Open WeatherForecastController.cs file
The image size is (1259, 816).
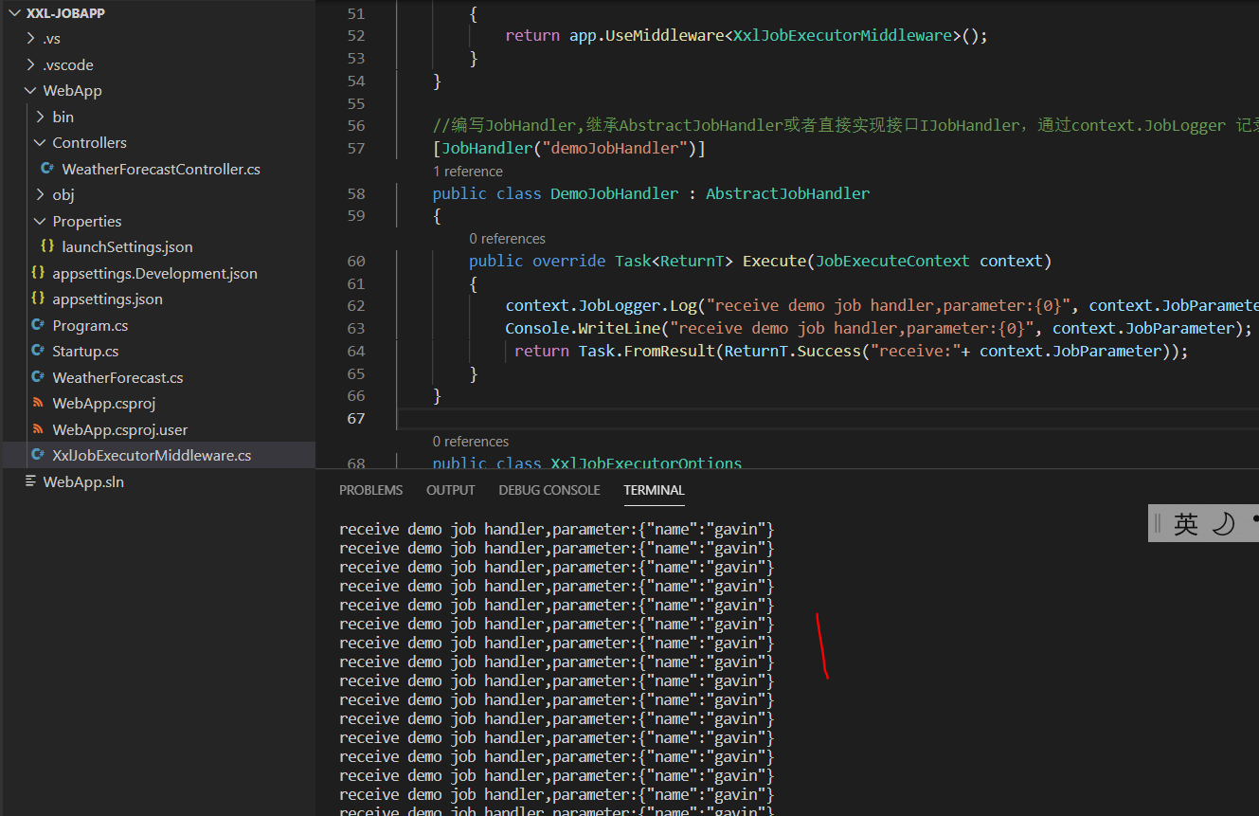tap(161, 170)
